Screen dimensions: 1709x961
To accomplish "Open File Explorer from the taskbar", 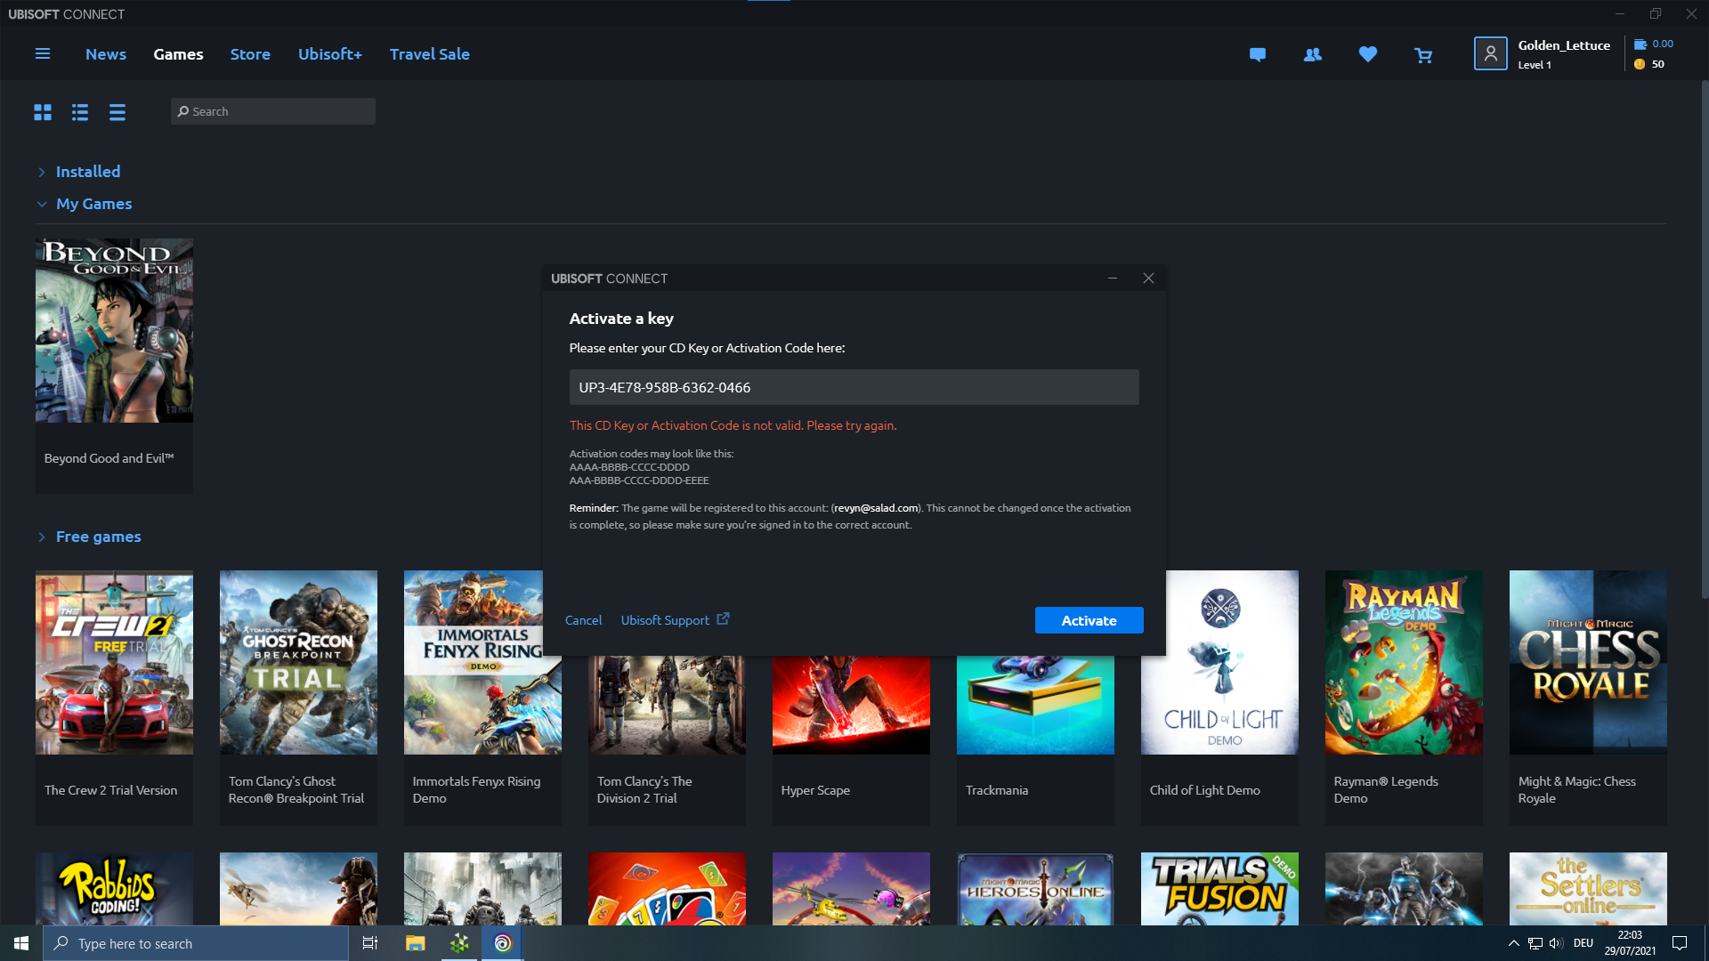I will [415, 943].
